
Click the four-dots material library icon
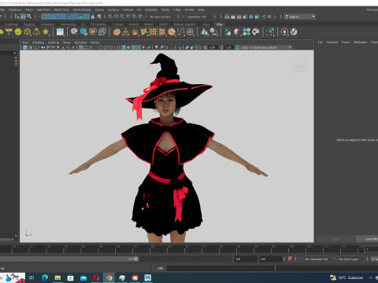246,32
